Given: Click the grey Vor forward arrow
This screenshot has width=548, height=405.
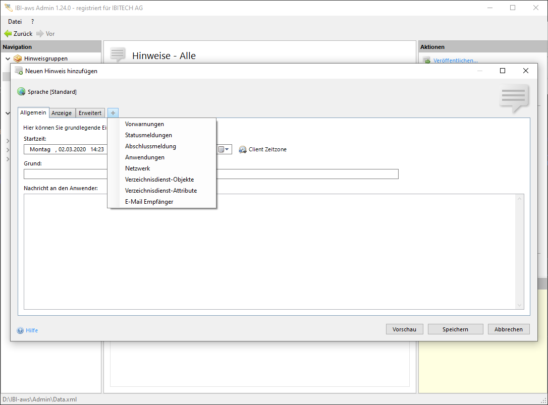Looking at the screenshot, I should [x=40, y=34].
